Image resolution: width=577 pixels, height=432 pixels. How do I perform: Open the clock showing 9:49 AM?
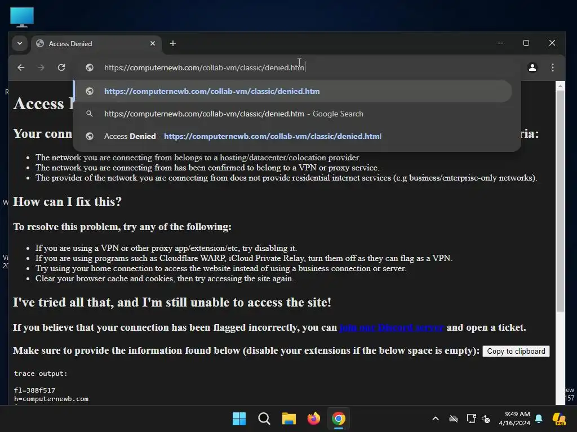coord(514,418)
